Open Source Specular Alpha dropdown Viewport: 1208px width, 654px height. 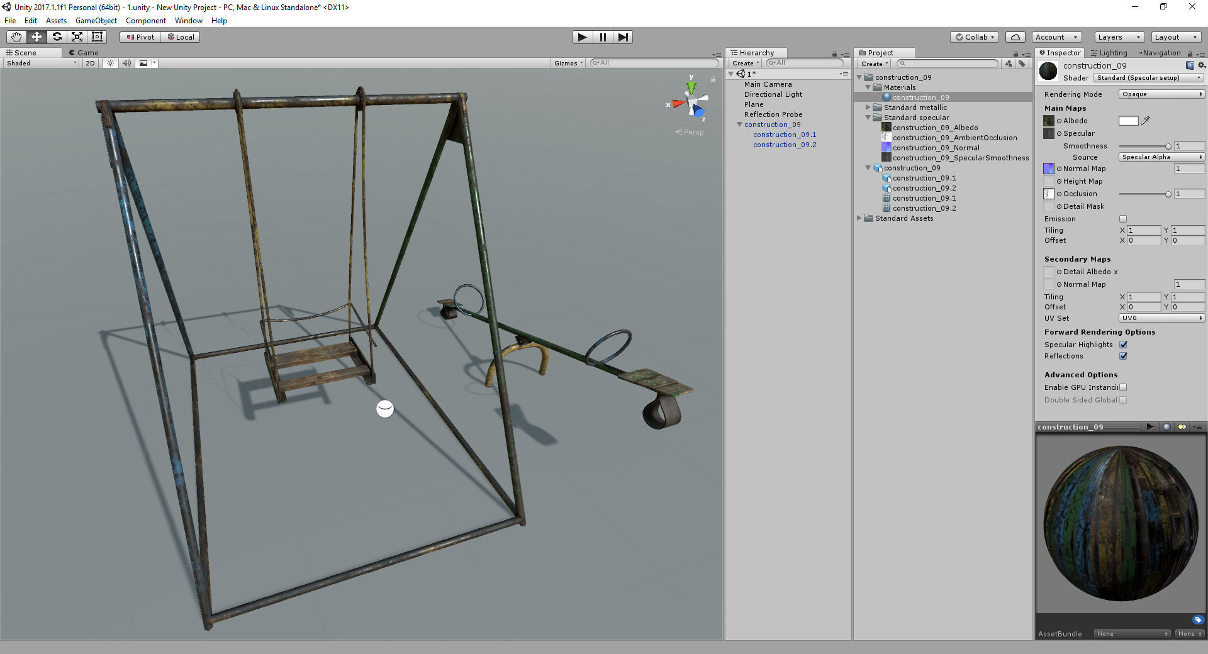[x=1161, y=157]
